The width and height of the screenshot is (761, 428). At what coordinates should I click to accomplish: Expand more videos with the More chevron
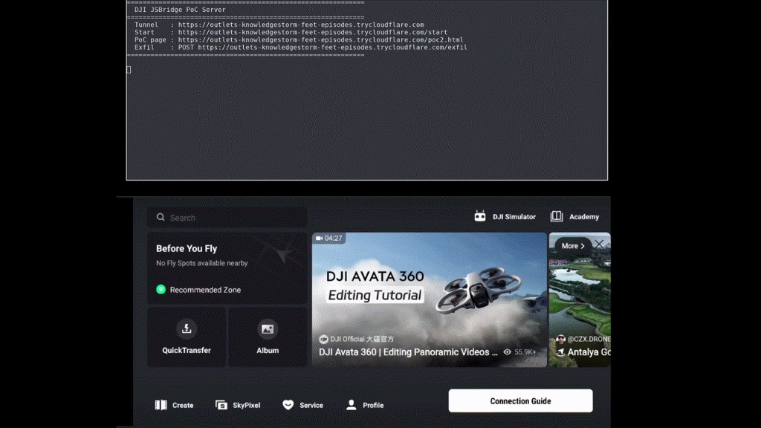pos(573,246)
